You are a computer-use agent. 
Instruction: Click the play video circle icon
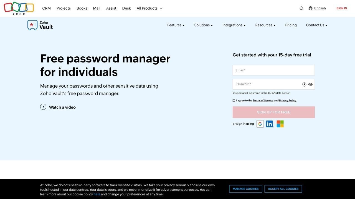pyautogui.click(x=43, y=107)
